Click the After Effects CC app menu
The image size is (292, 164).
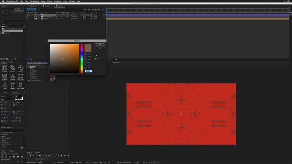point(12,1)
